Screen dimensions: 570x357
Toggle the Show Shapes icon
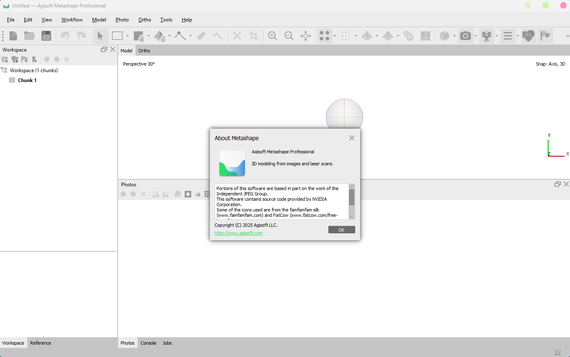tap(528, 36)
